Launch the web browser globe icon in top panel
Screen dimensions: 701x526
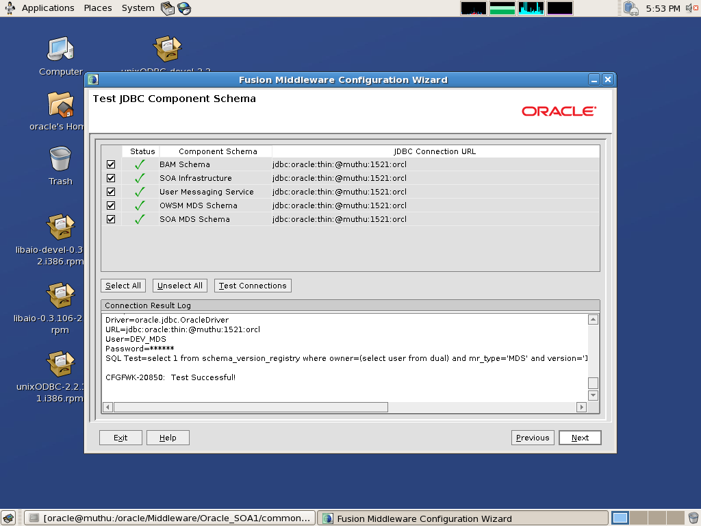[x=183, y=8]
